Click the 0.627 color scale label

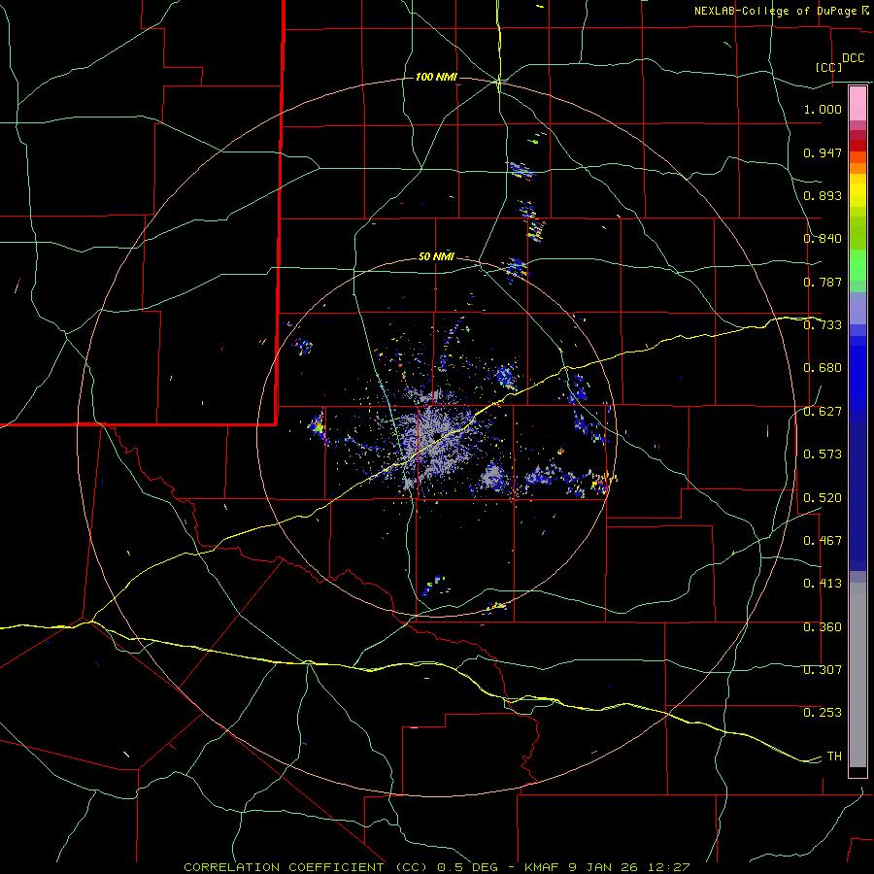pos(823,412)
